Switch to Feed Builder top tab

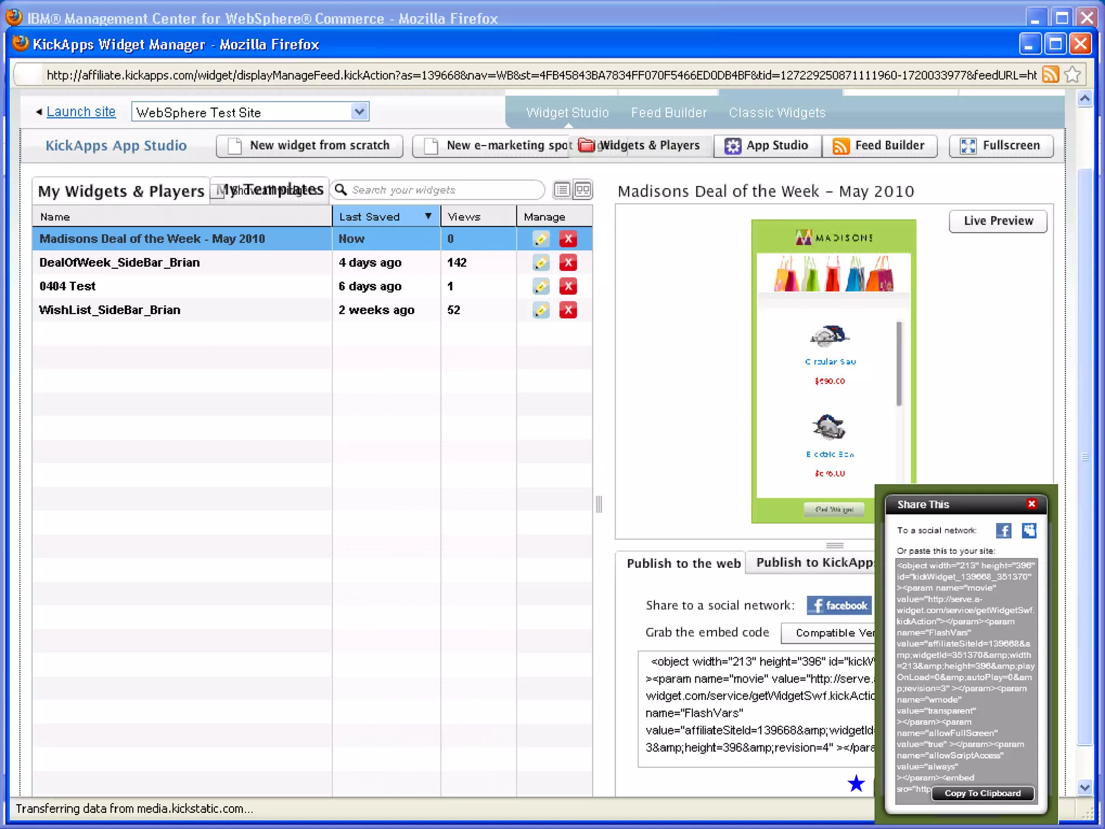[x=669, y=113]
